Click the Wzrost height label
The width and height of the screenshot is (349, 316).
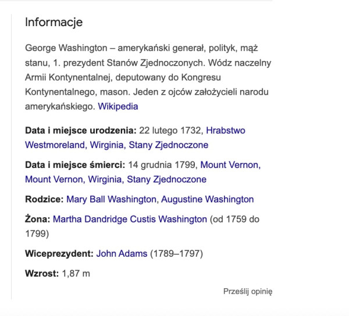point(42,274)
